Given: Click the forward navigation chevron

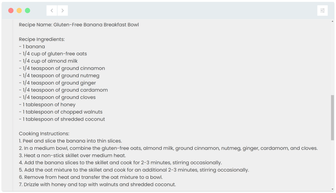Looking at the screenshot, I should coord(63,11).
